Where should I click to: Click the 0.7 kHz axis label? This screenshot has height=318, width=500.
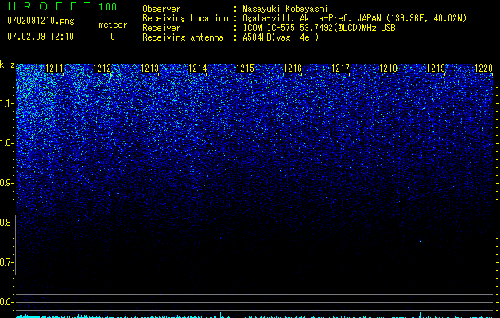pyautogui.click(x=7, y=262)
